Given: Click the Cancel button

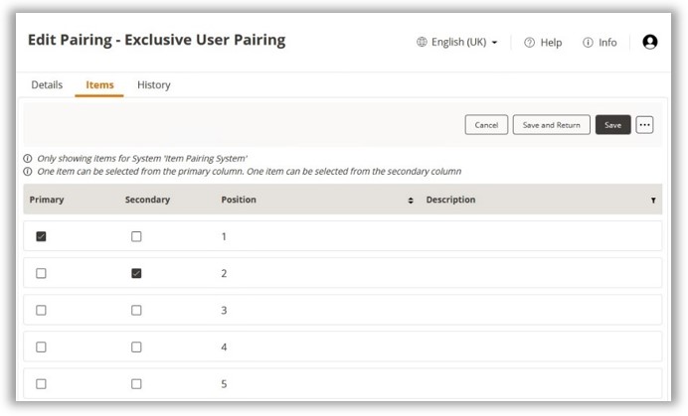Looking at the screenshot, I should click(x=486, y=125).
